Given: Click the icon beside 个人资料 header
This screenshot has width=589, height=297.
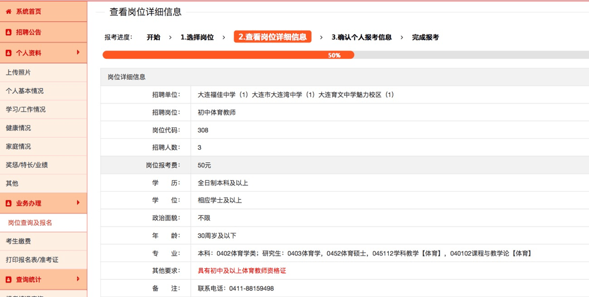Looking at the screenshot, I should 9,53.
